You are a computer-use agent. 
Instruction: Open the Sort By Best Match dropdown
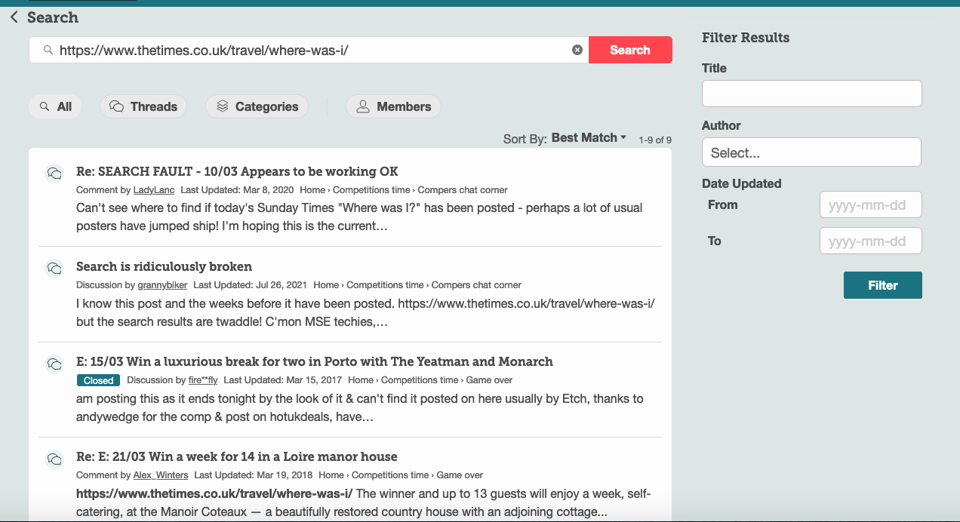[589, 138]
